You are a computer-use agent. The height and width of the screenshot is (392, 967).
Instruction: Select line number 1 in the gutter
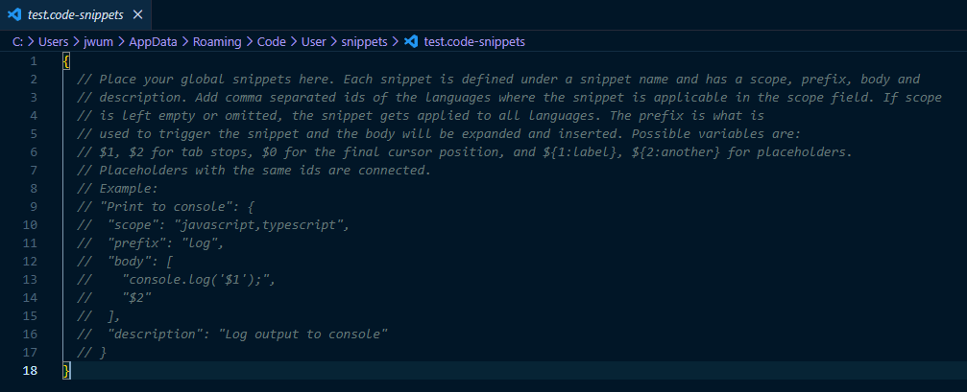click(x=34, y=60)
